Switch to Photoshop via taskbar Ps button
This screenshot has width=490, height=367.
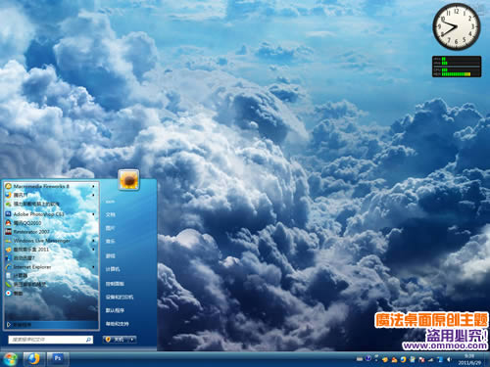tap(58, 359)
